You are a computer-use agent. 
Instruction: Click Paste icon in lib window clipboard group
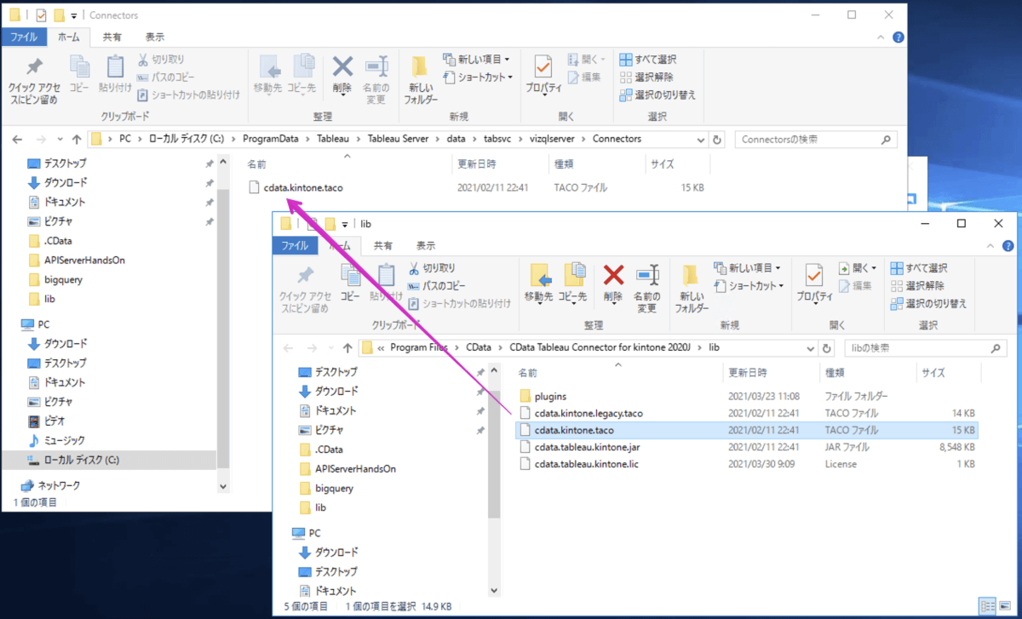pyautogui.click(x=386, y=283)
